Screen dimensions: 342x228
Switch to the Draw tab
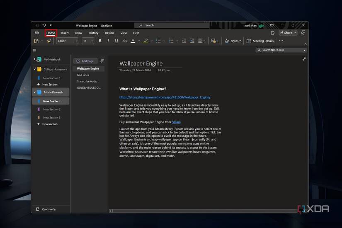click(x=78, y=33)
